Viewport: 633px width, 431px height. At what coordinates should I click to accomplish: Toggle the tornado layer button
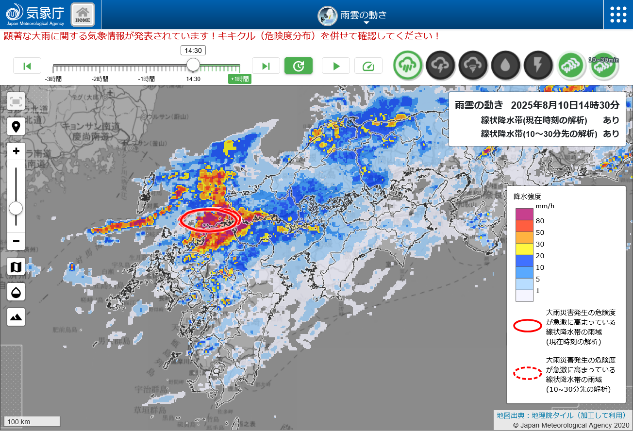[473, 65]
